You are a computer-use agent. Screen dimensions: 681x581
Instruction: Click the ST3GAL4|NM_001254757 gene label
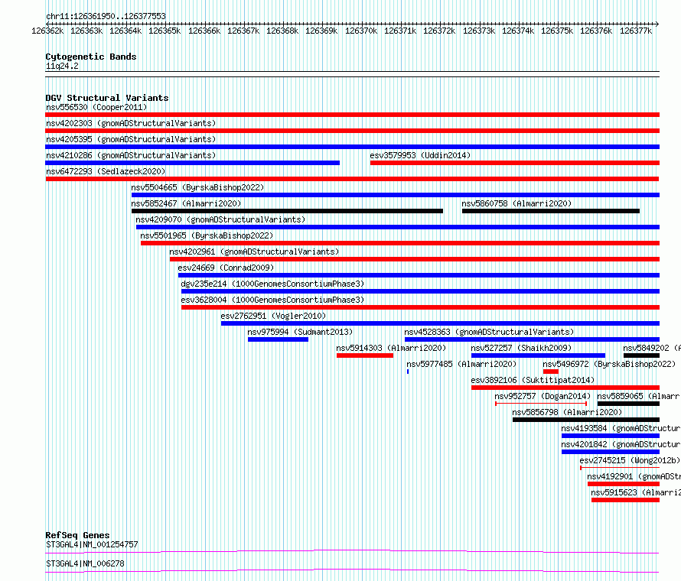point(92,544)
